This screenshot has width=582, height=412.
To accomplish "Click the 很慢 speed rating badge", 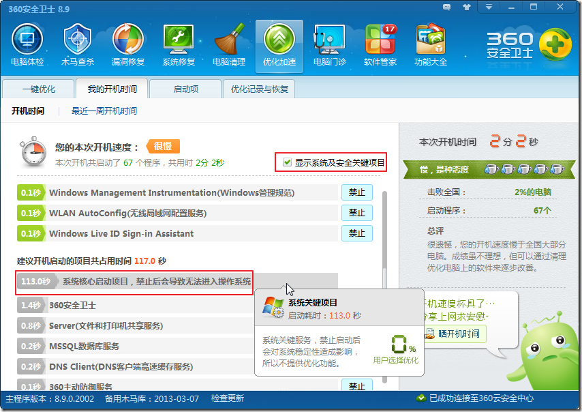I will pos(163,147).
